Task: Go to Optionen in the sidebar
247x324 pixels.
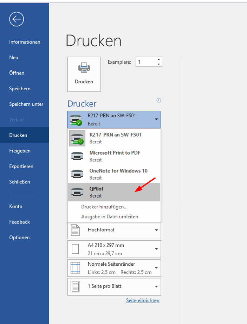Action: 19,238
